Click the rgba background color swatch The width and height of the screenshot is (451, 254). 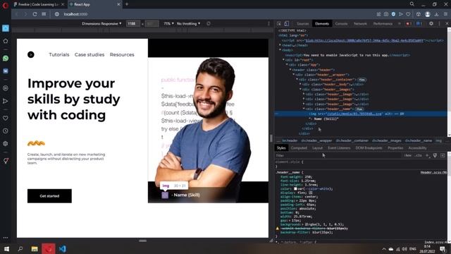pyautogui.click(x=307, y=224)
